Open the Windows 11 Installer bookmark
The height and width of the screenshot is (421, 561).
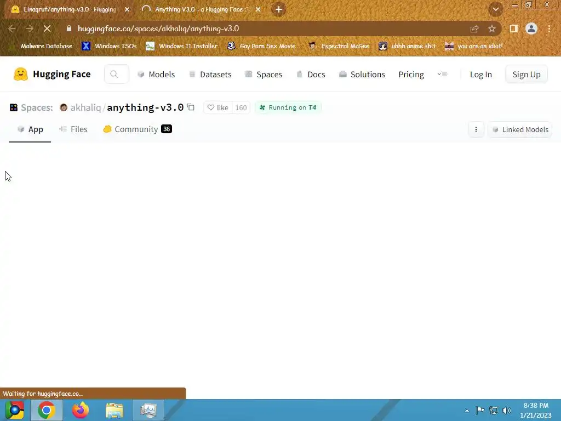point(182,46)
